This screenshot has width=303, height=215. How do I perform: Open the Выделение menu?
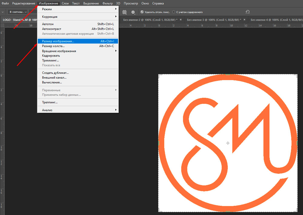[x=91, y=3]
